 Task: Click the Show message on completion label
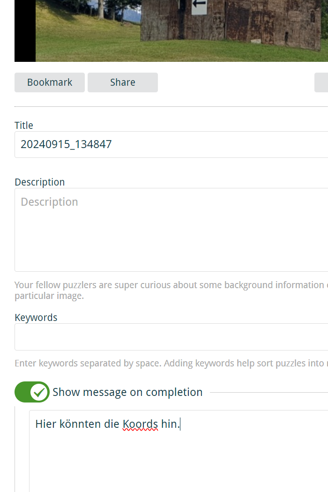[x=127, y=392]
